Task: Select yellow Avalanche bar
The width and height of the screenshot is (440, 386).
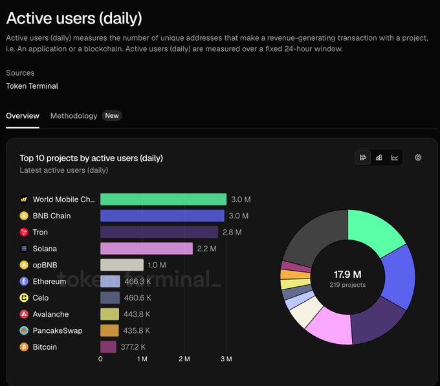Action: 110,314
